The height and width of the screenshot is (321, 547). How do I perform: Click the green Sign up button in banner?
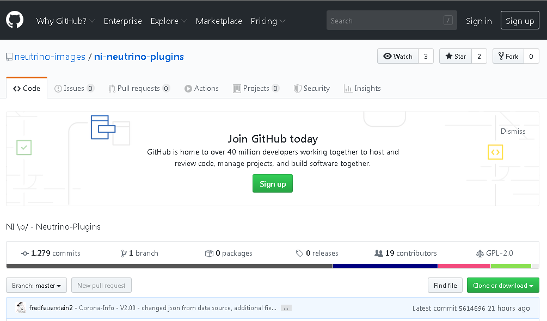tap(273, 184)
